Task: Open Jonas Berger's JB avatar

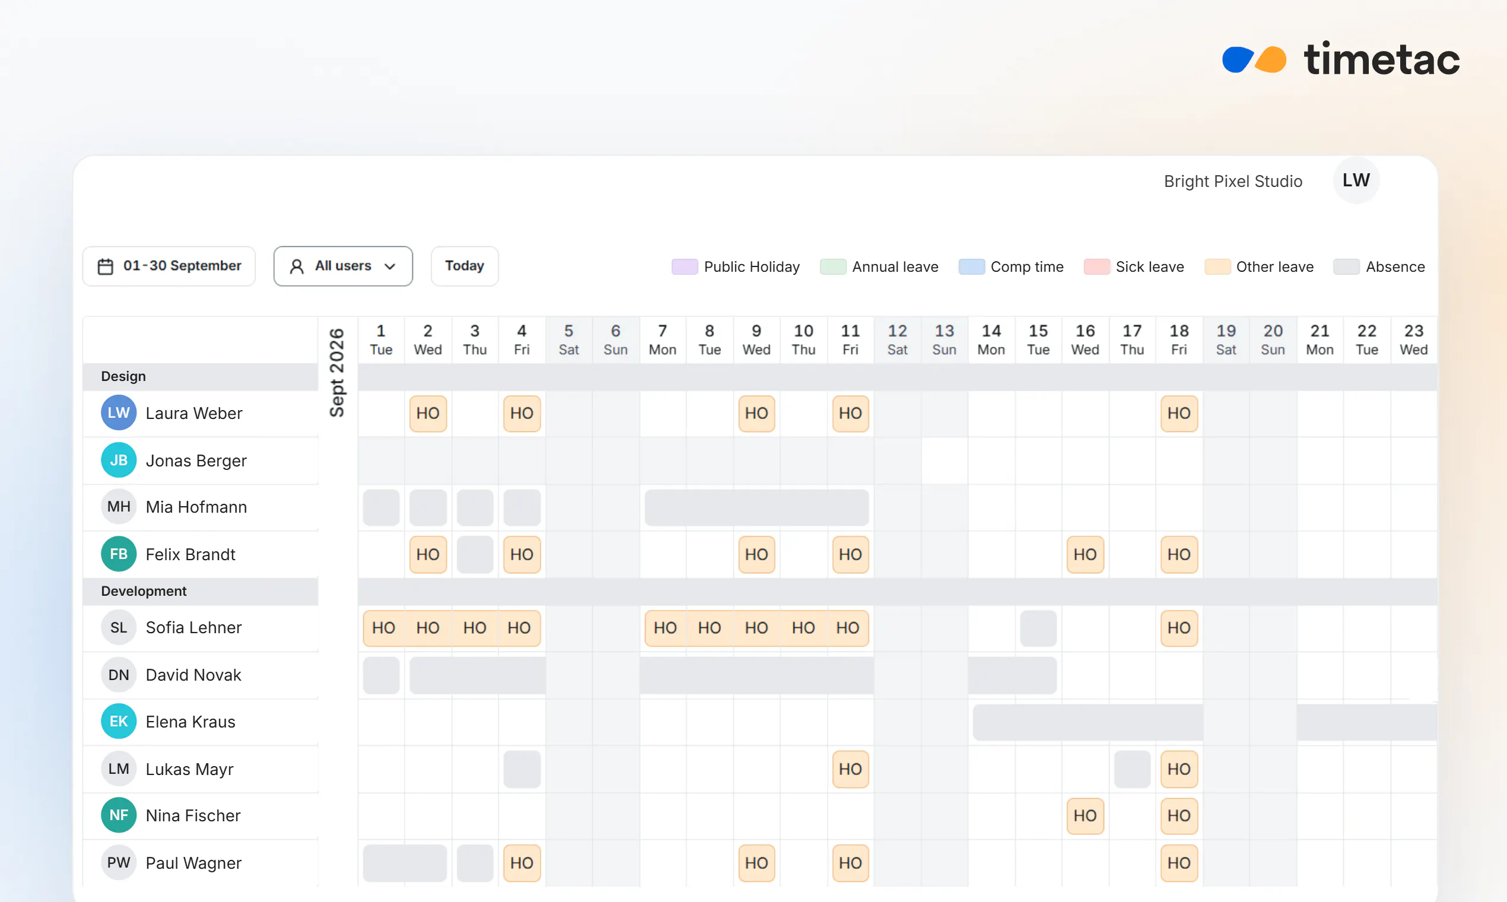Action: (x=119, y=460)
